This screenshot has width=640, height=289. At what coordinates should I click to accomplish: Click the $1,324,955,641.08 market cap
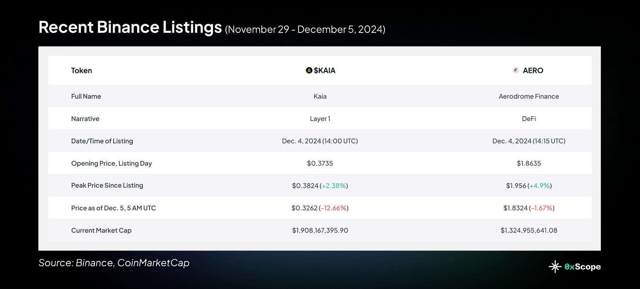pyautogui.click(x=529, y=230)
